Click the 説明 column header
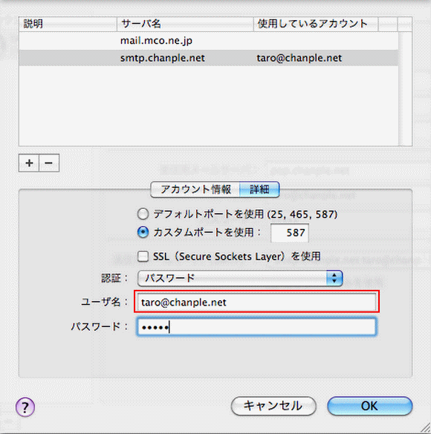 click(68, 24)
